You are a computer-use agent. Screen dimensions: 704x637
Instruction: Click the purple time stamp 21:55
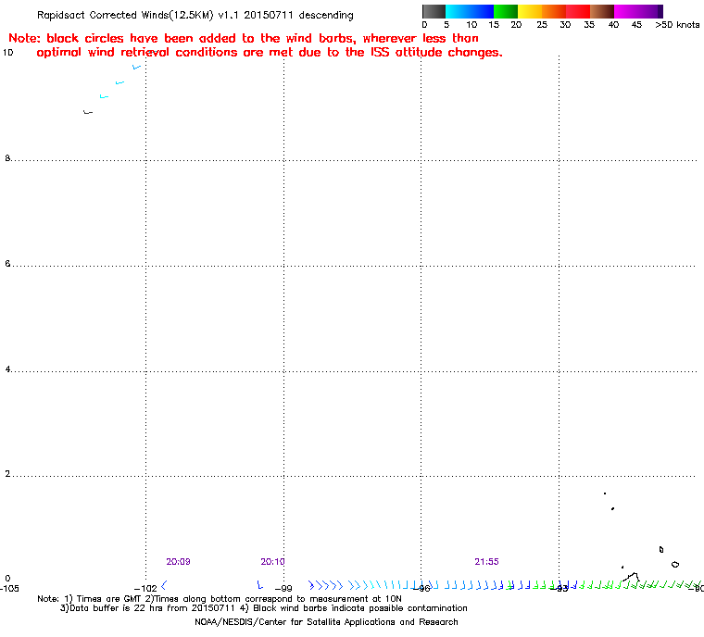(486, 562)
